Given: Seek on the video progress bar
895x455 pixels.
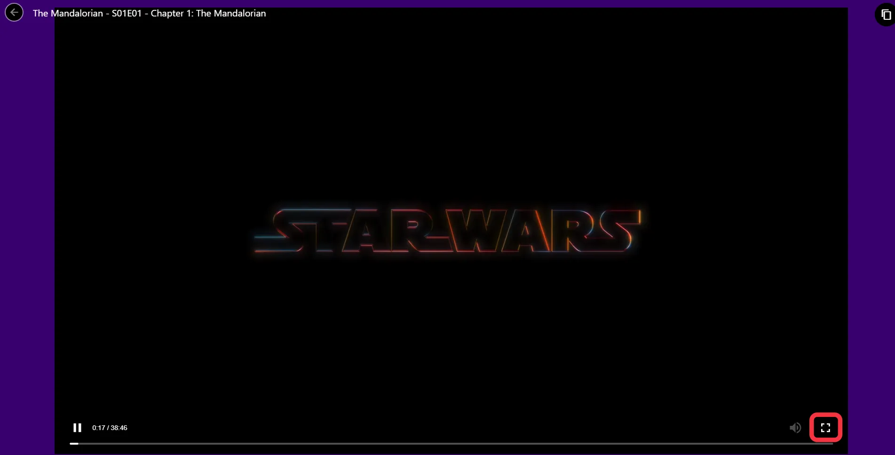Looking at the screenshot, I should pos(451,443).
